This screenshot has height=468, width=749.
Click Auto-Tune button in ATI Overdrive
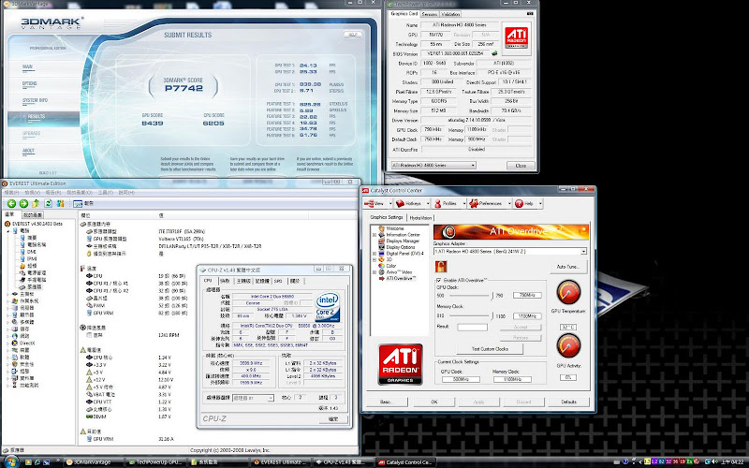568,267
